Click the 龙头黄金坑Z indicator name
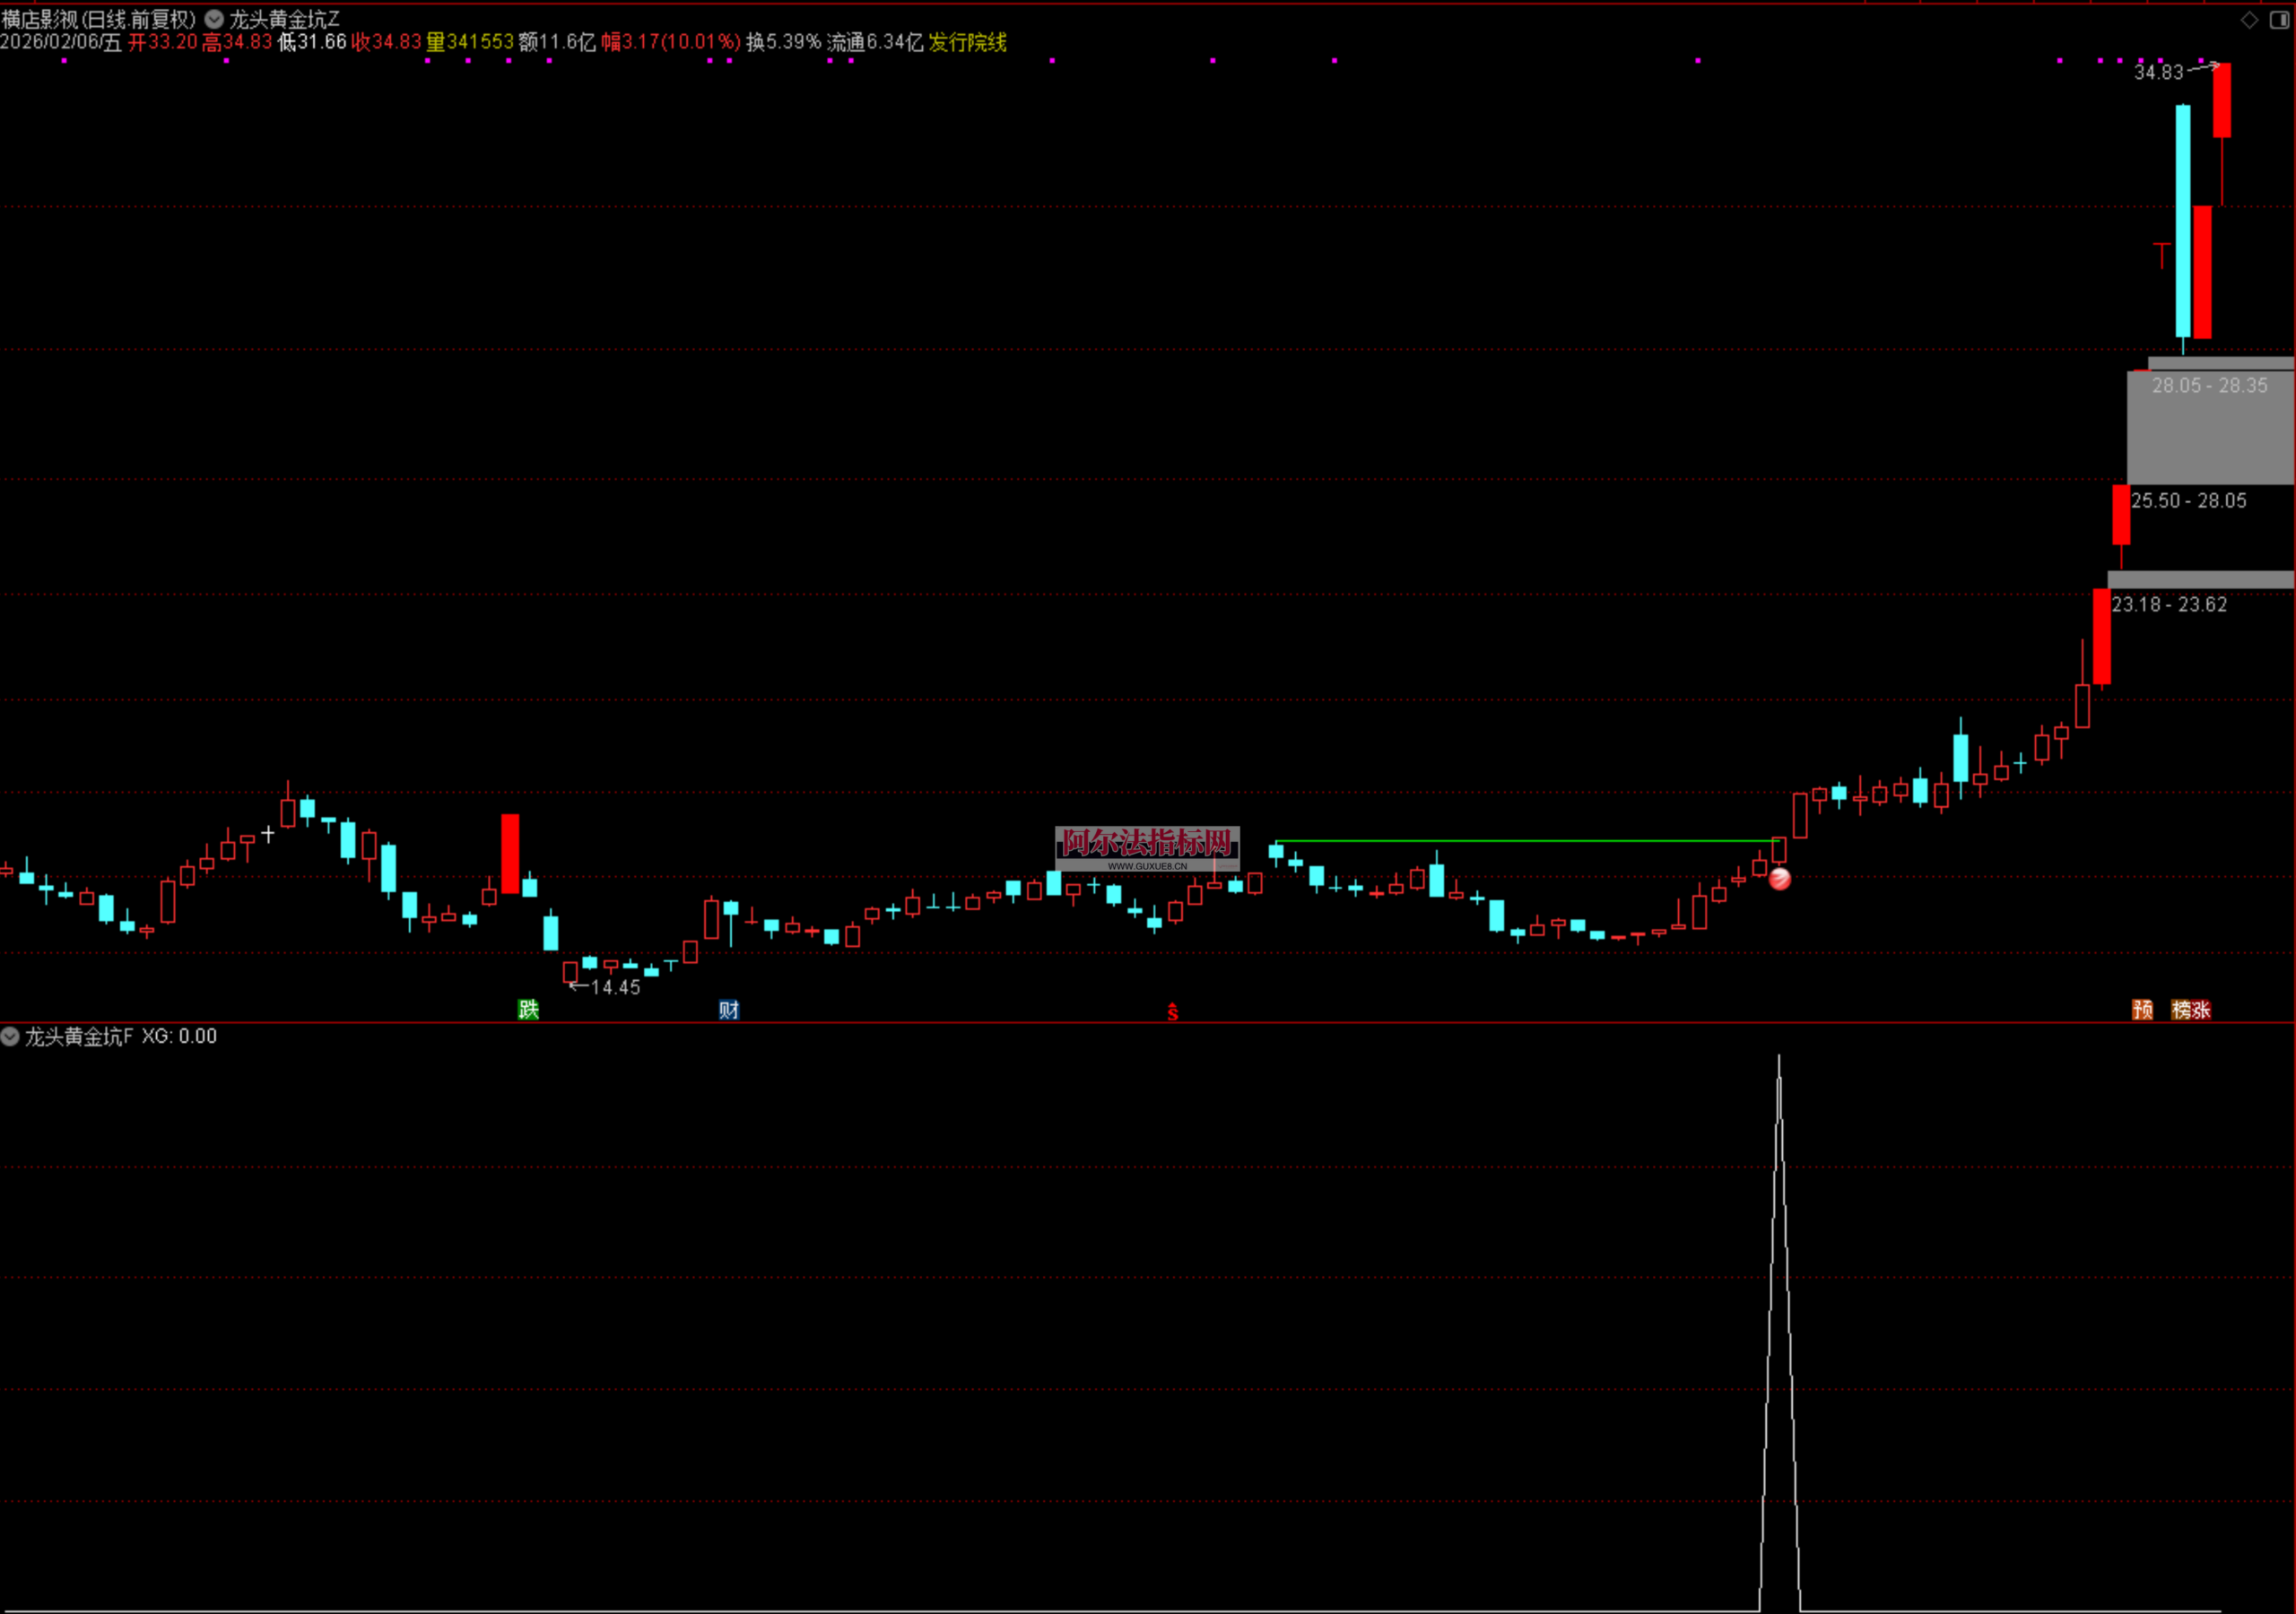Viewport: 2296px width, 1614px height. point(284,19)
